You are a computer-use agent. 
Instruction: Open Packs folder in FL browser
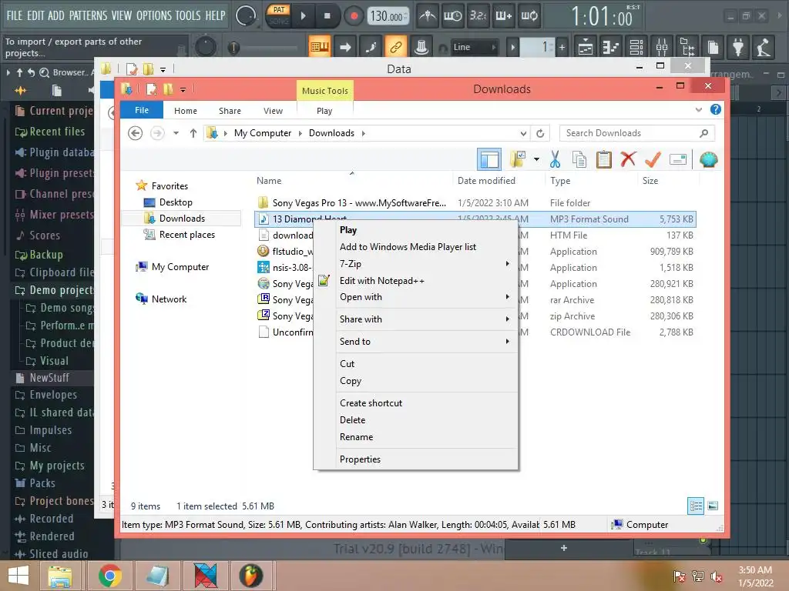[35, 483]
